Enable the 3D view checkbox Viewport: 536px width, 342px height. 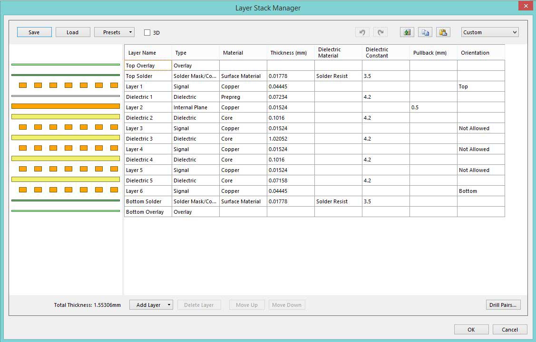(147, 33)
